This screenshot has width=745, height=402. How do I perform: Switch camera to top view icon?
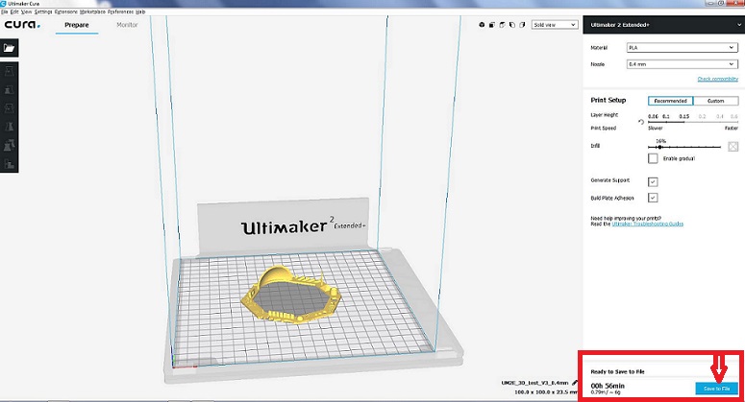click(502, 25)
